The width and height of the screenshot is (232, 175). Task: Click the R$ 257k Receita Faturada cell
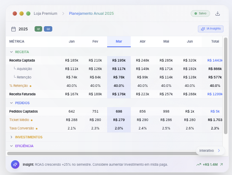166,94
